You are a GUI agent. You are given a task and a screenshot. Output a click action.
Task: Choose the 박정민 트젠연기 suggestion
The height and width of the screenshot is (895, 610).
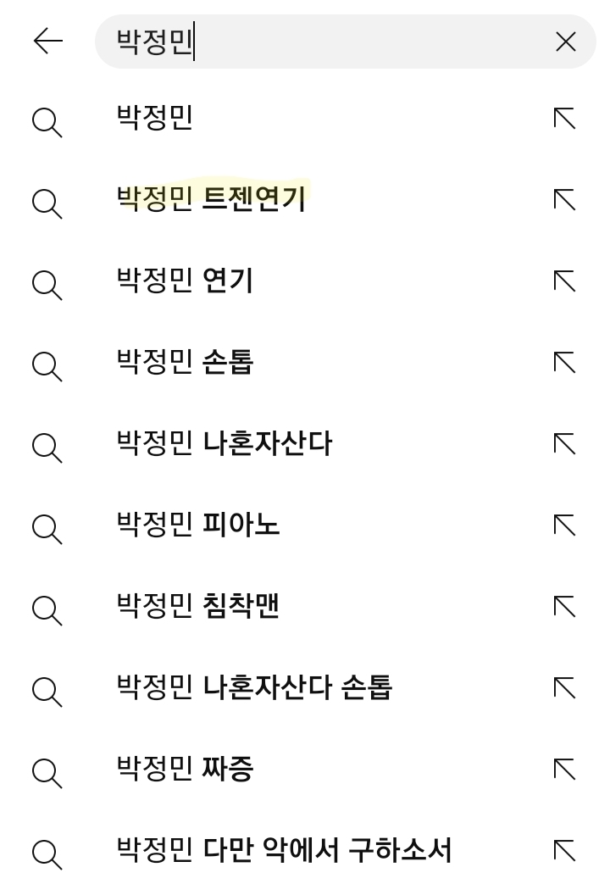(x=211, y=200)
